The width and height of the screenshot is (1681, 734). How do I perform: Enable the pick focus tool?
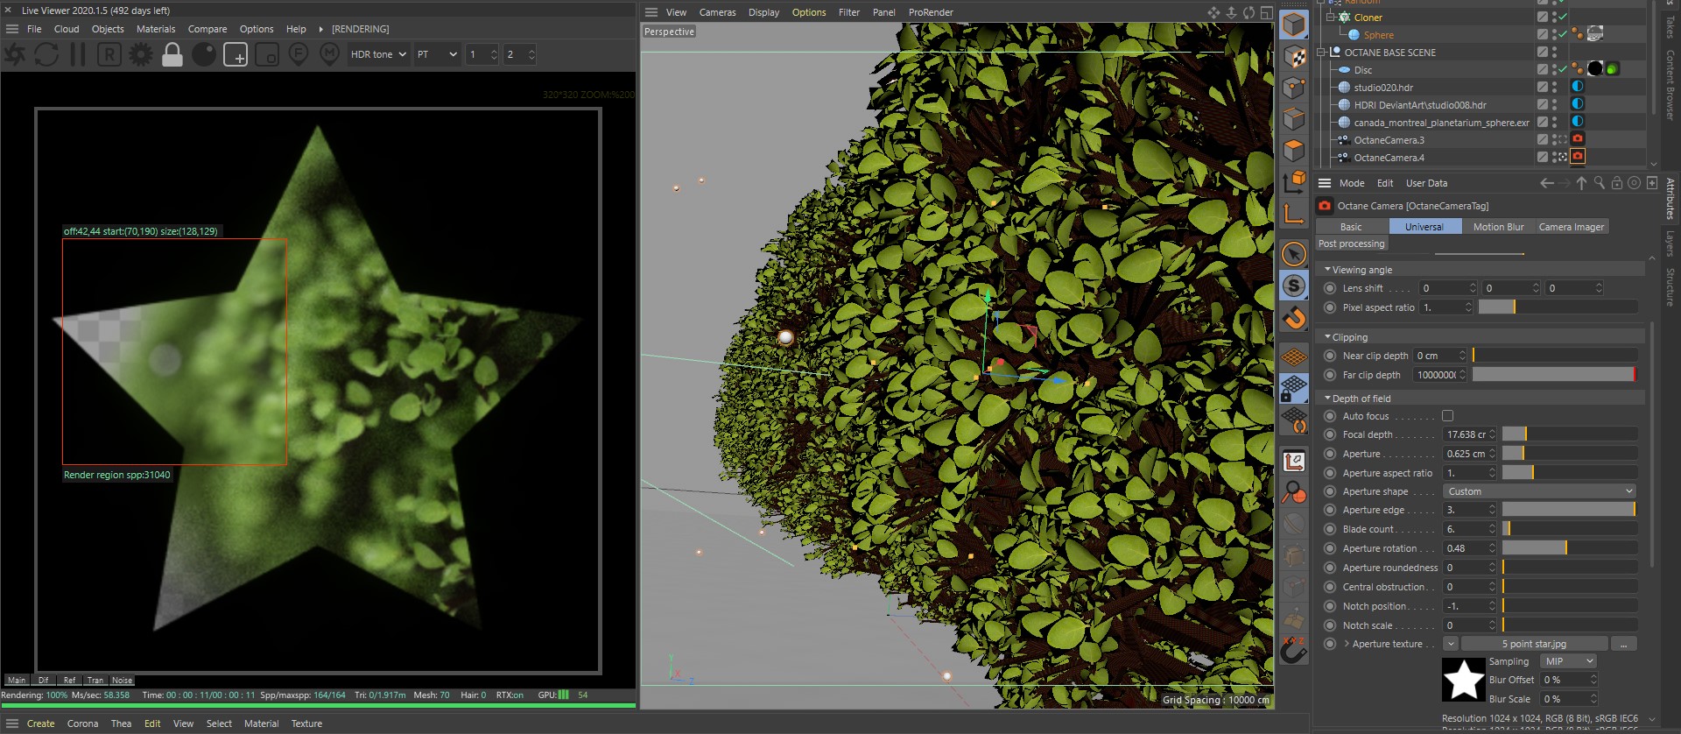point(298,54)
